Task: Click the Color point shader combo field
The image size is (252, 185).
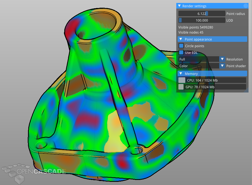Action: pyautogui.click(x=199, y=66)
